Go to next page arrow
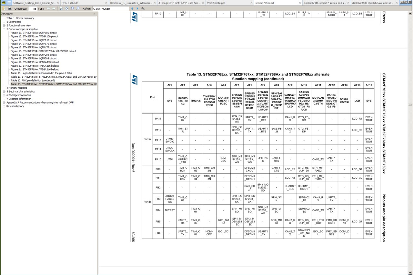The height and width of the screenshot is (275, 413). coord(54,8)
